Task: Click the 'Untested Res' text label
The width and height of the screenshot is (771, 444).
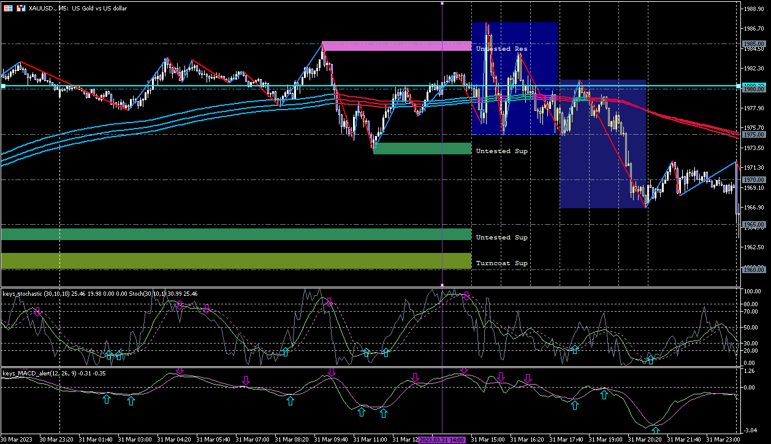Action: pos(501,48)
